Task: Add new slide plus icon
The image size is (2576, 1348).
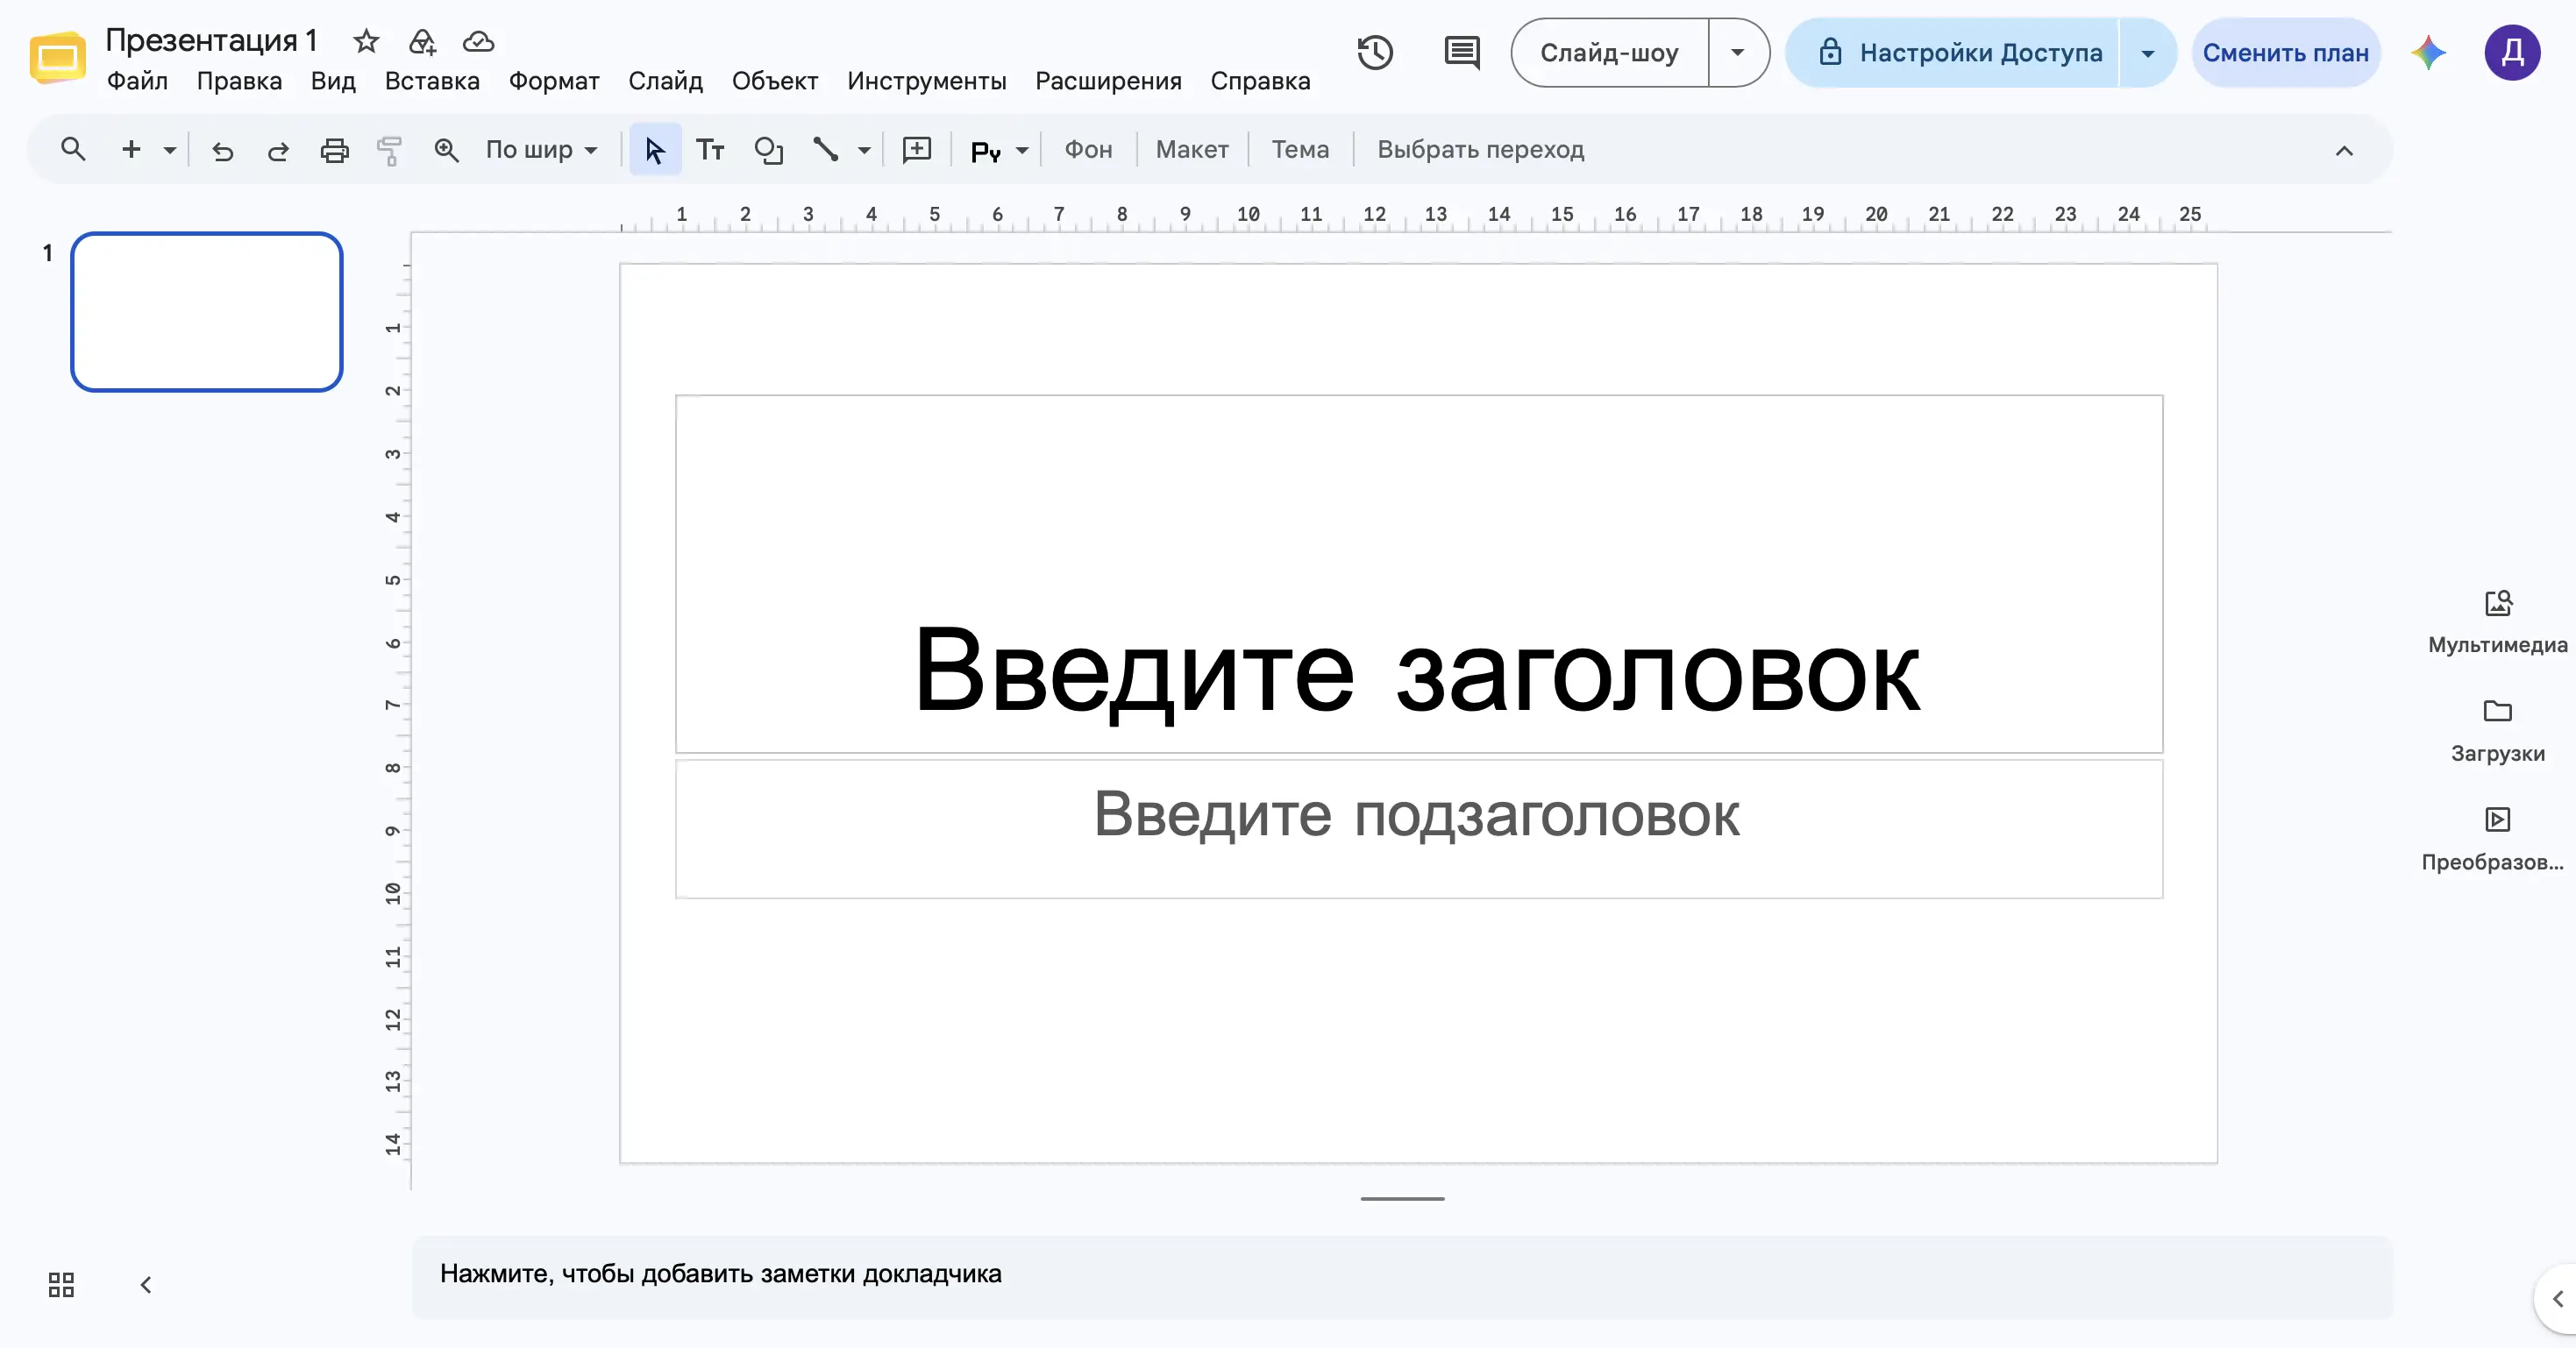Action: [x=131, y=150]
